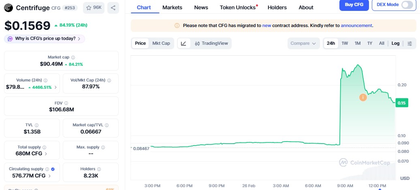
Task: Click the #253 rank badge
Action: (70, 8)
